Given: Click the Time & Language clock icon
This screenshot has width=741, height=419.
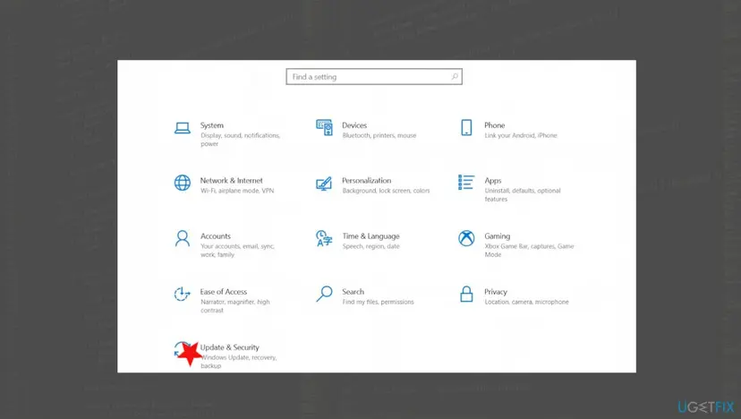Looking at the screenshot, I should click(x=324, y=238).
